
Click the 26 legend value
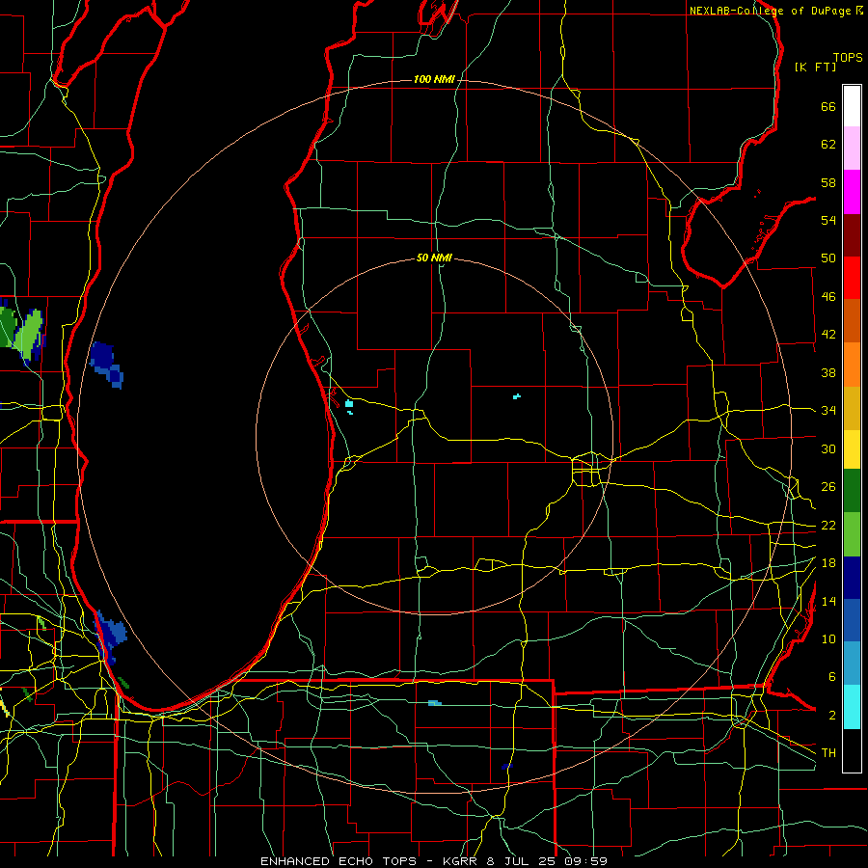(x=828, y=487)
